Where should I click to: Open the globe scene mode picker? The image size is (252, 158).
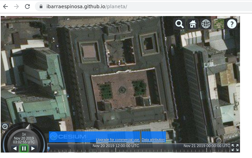pos(205,24)
